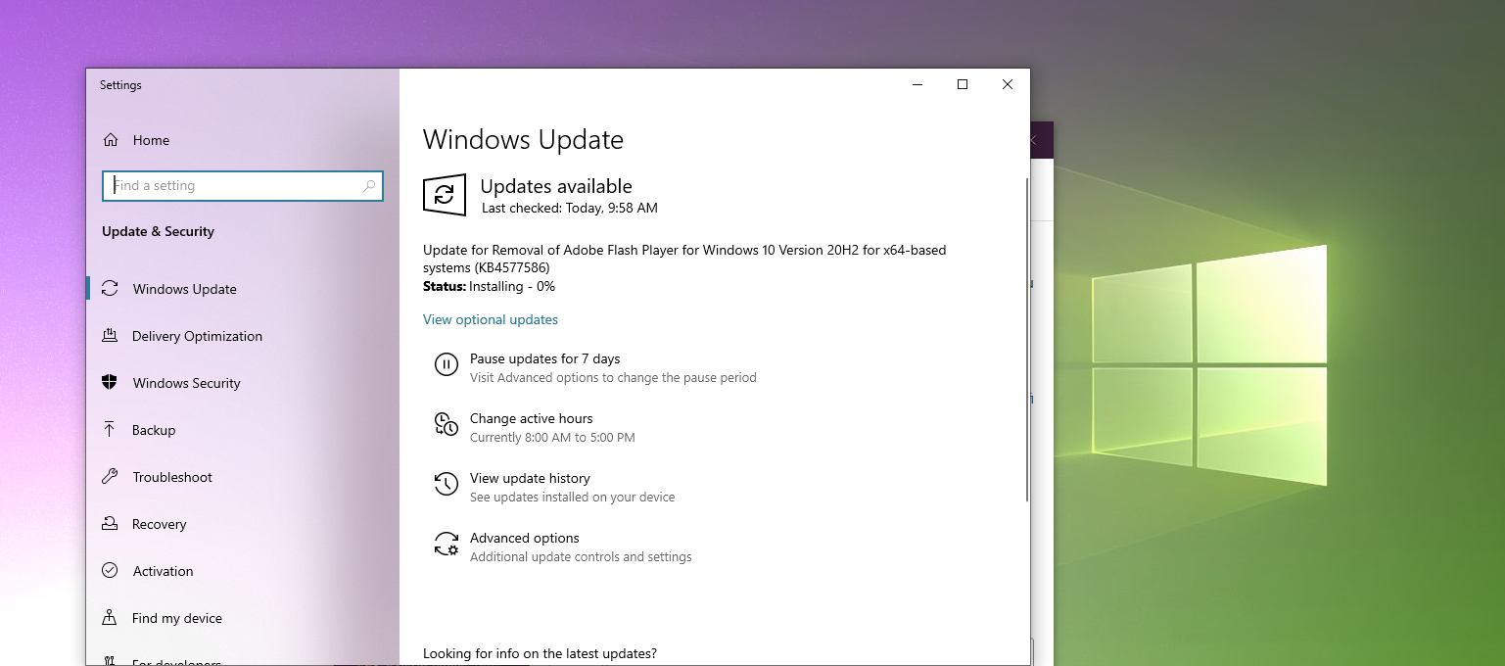Image resolution: width=1505 pixels, height=666 pixels.
Task: Minimize the Settings window
Action: click(917, 85)
